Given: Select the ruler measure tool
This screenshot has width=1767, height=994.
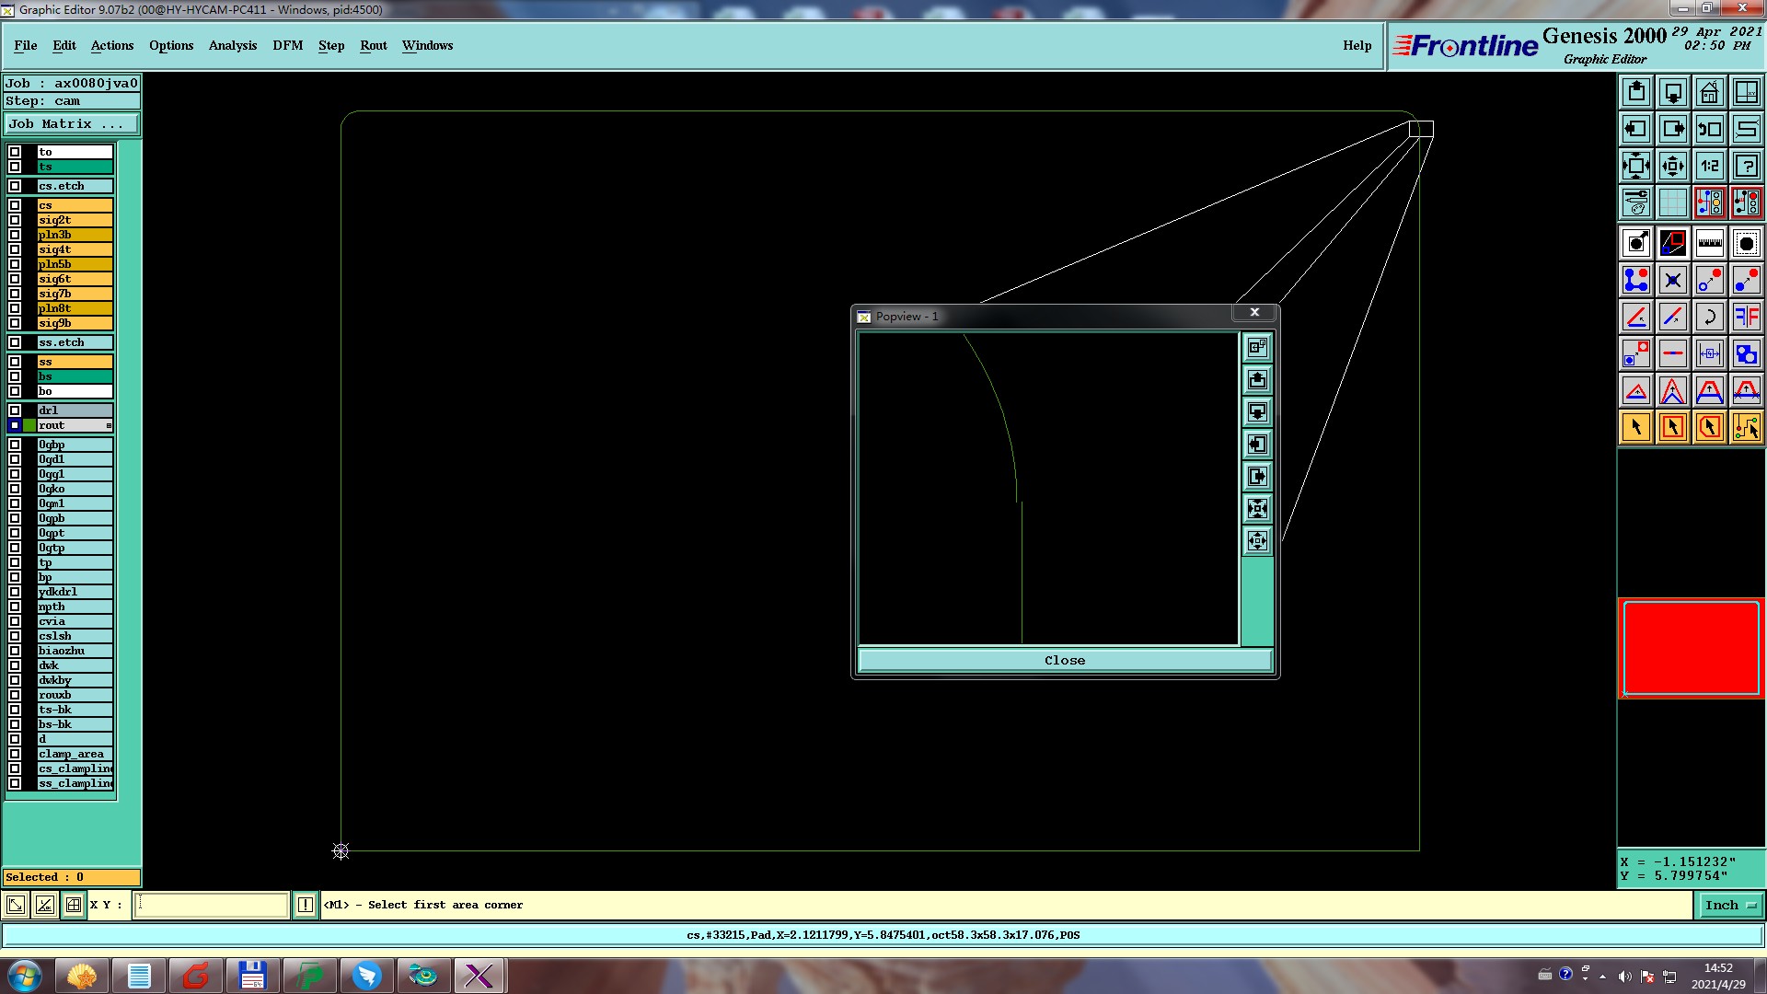Looking at the screenshot, I should tap(1709, 243).
